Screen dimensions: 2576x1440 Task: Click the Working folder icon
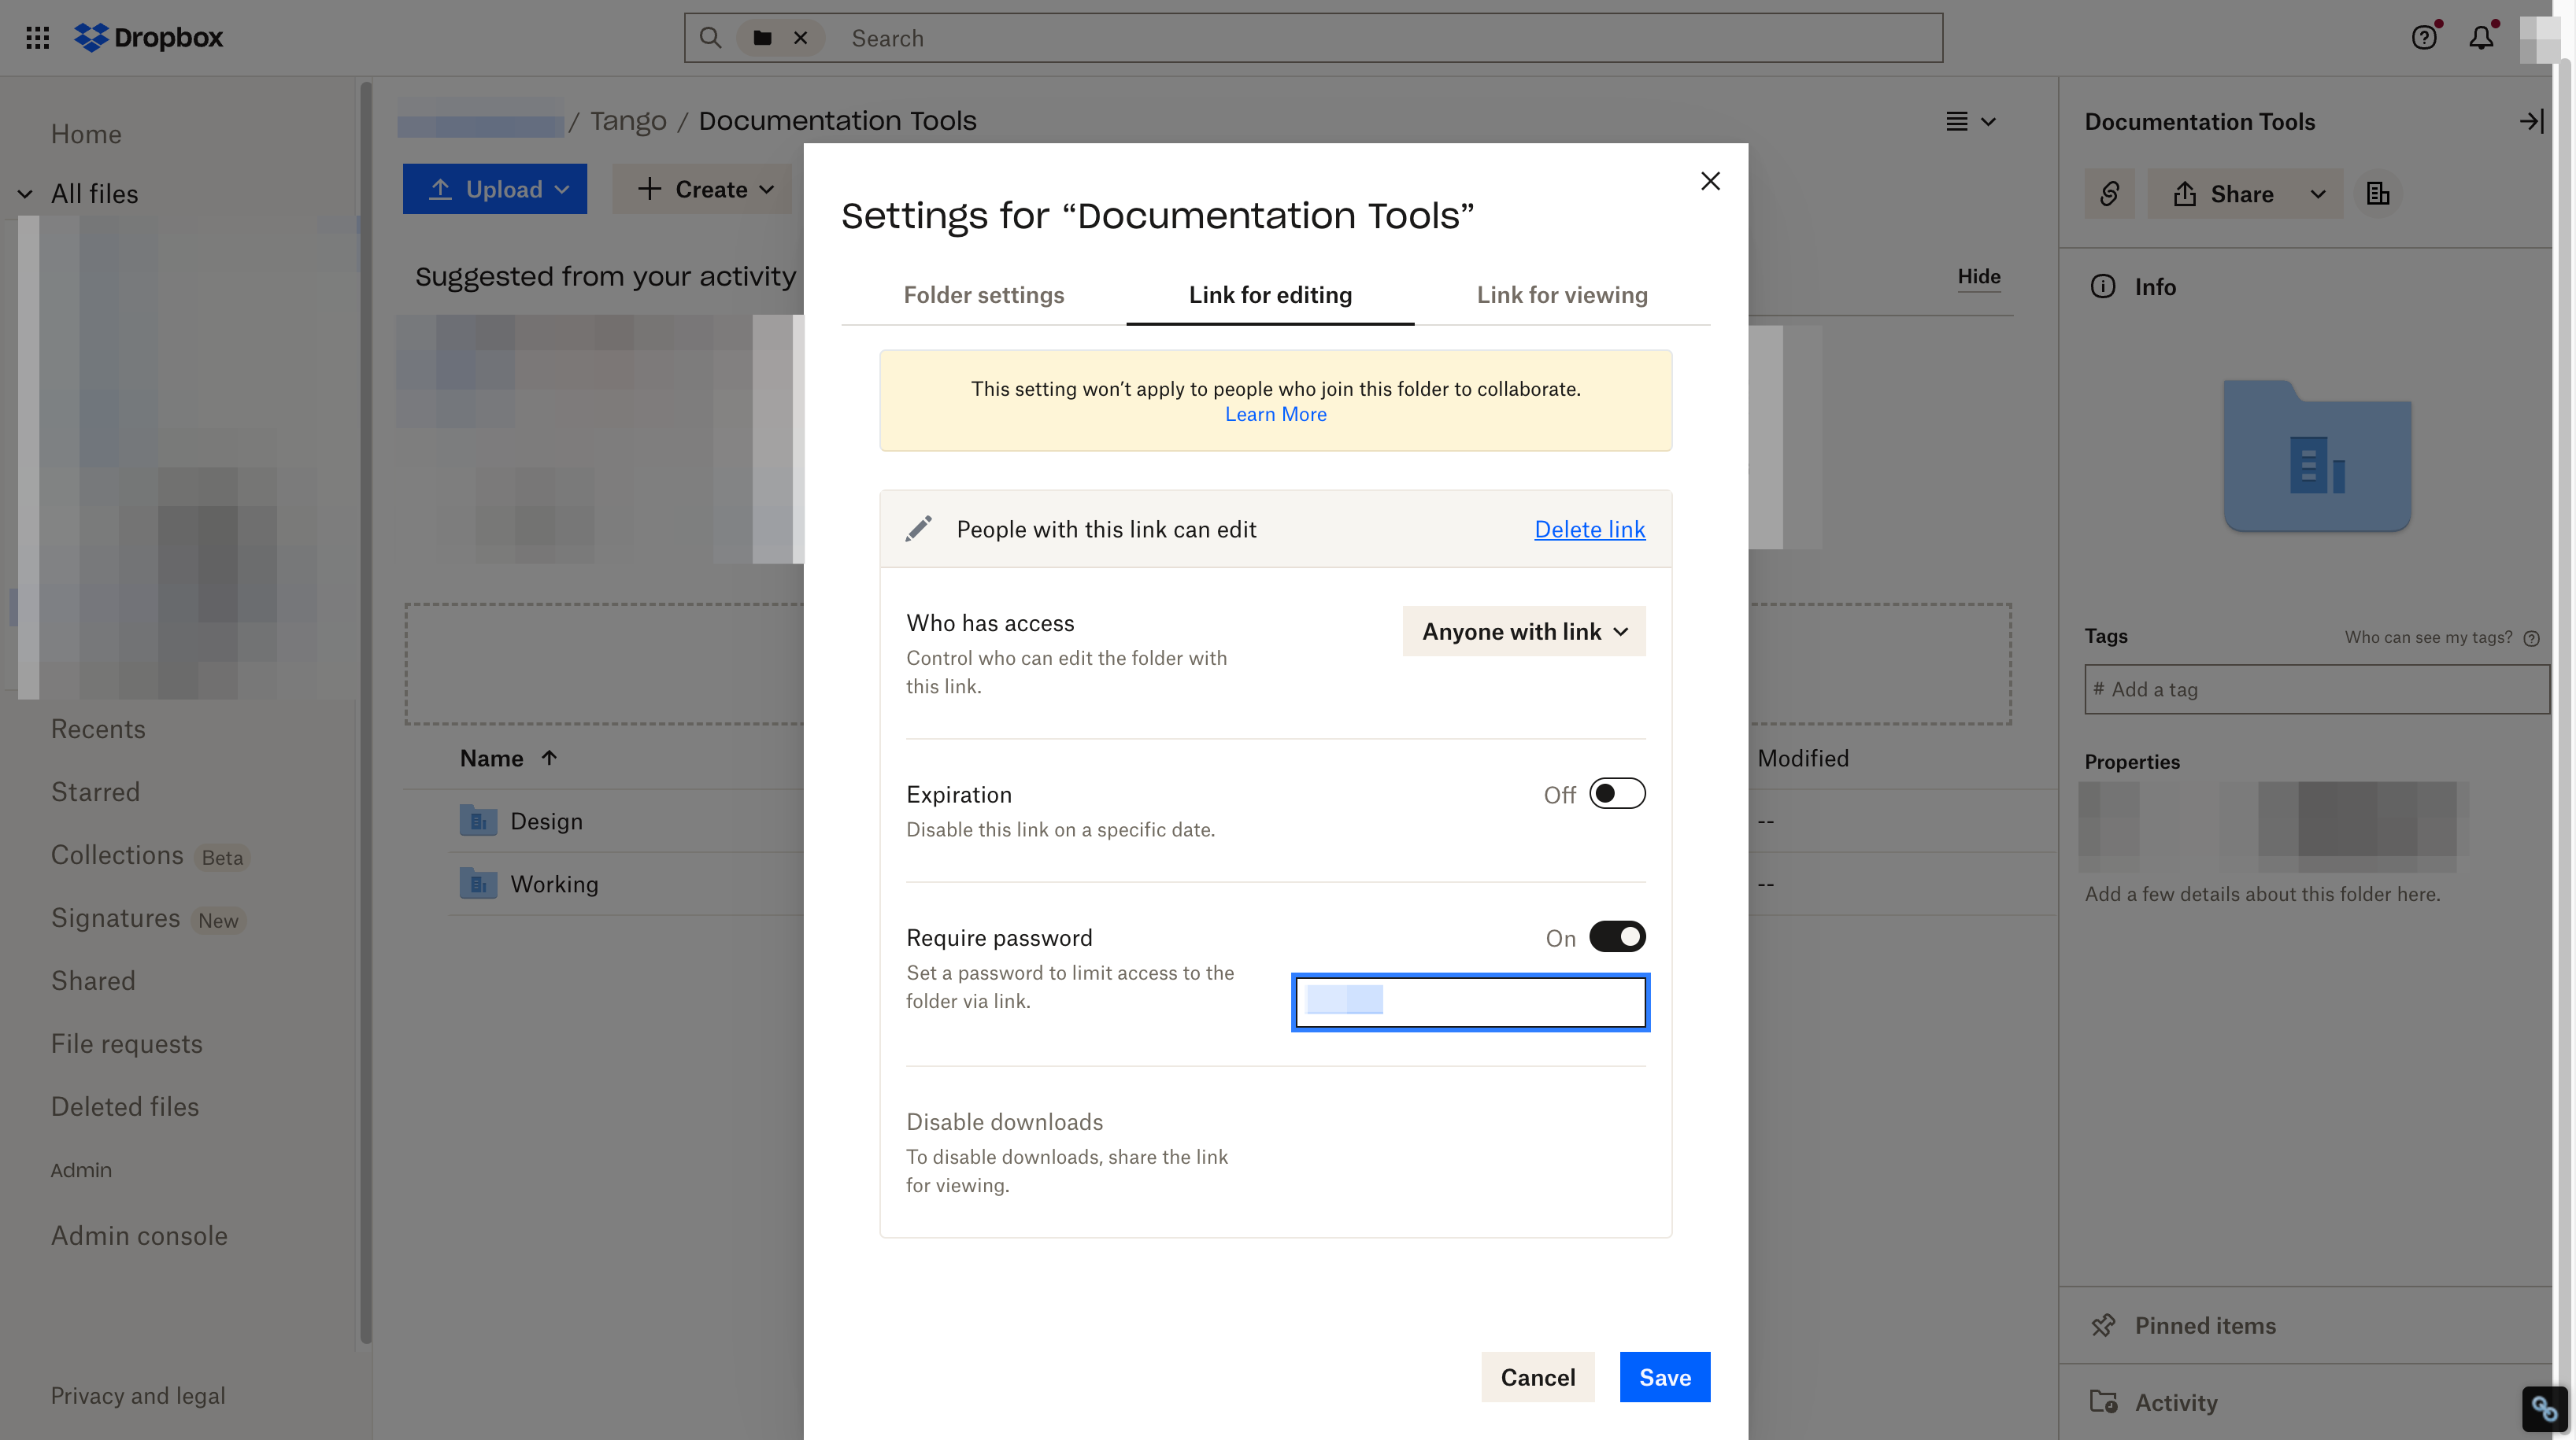tap(478, 884)
